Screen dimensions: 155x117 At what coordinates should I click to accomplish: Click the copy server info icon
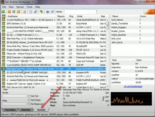click(x=31, y=12)
